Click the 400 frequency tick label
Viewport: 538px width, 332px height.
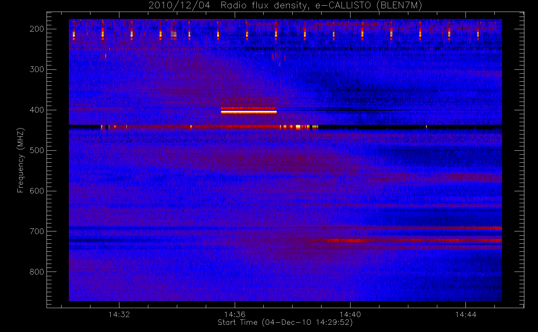coord(37,110)
